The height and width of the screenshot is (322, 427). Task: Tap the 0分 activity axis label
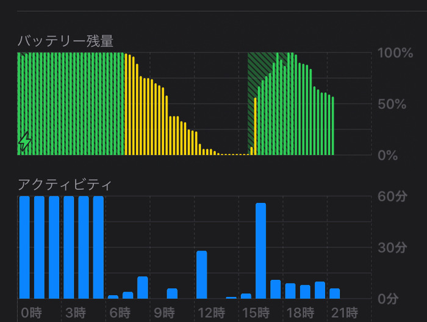tap(389, 299)
